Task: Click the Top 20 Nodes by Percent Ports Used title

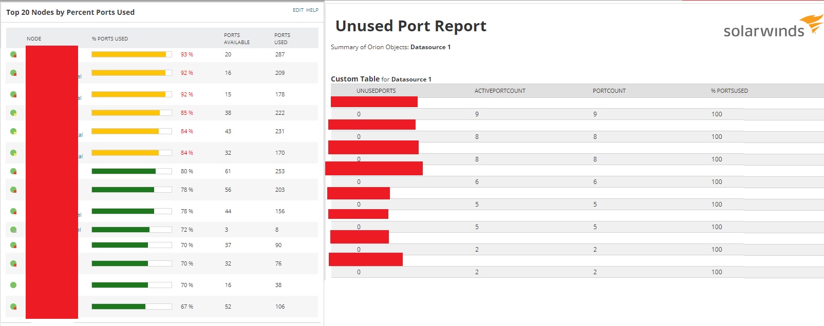Action: tap(70, 12)
